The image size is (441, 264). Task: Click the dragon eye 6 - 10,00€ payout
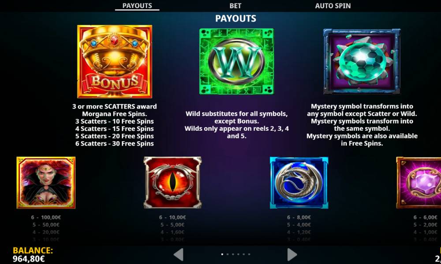coord(172,217)
